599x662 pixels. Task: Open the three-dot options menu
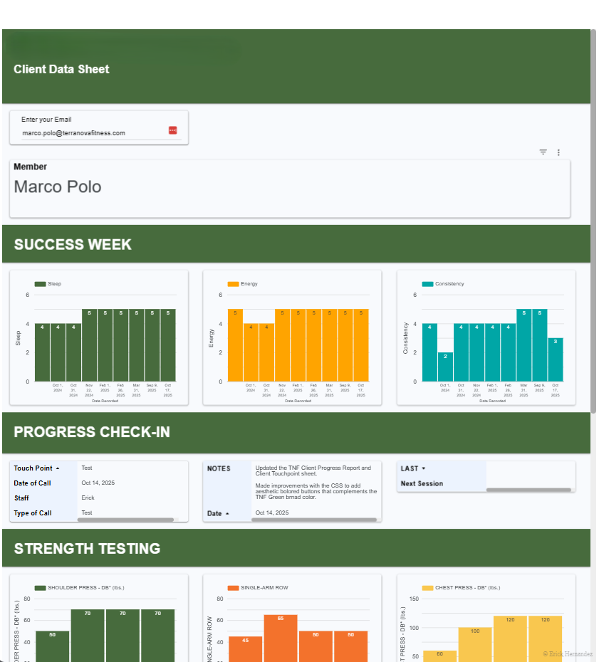coord(558,152)
